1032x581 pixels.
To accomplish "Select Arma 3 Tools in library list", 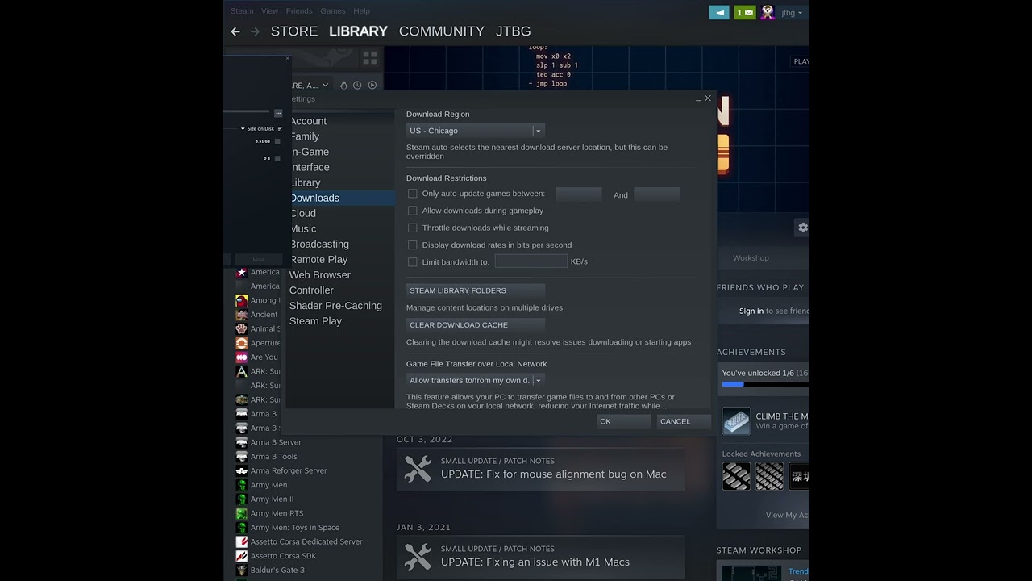I will pyautogui.click(x=273, y=457).
